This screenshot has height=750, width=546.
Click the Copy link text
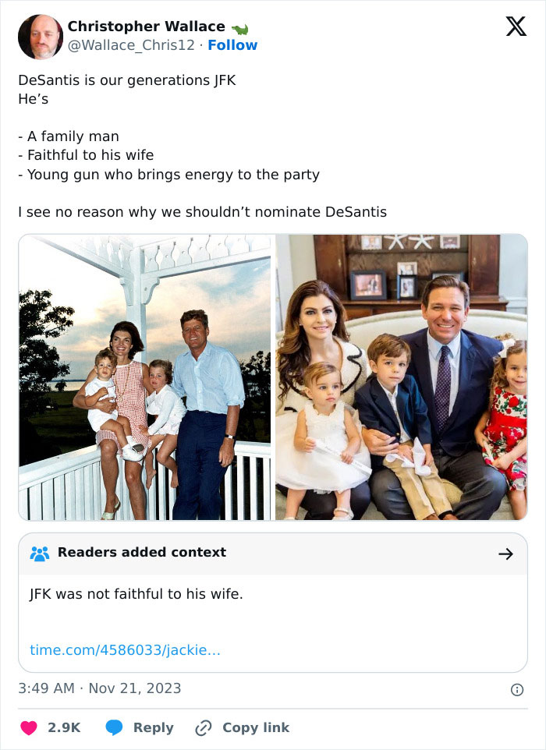[255, 727]
